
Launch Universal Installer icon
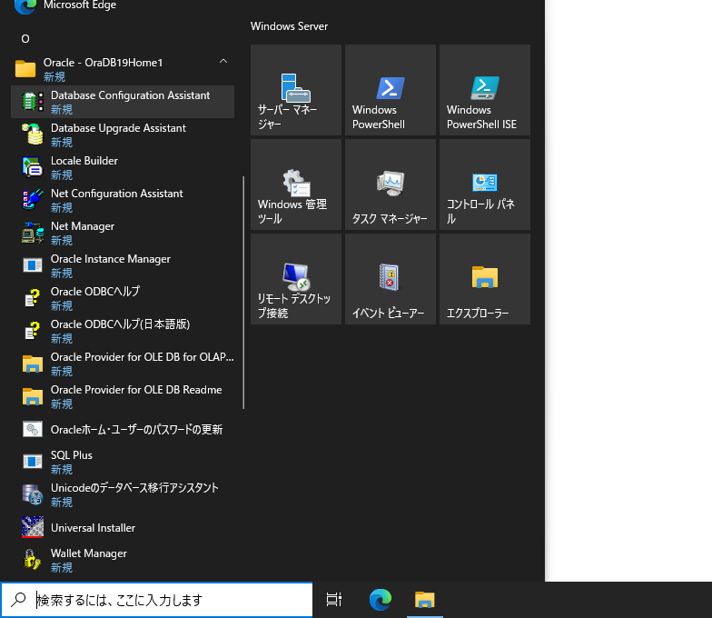(x=33, y=527)
